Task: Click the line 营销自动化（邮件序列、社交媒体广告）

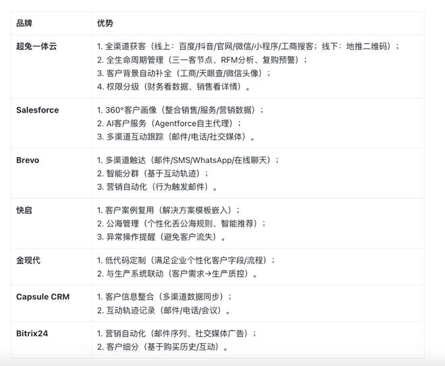Action: (177, 334)
